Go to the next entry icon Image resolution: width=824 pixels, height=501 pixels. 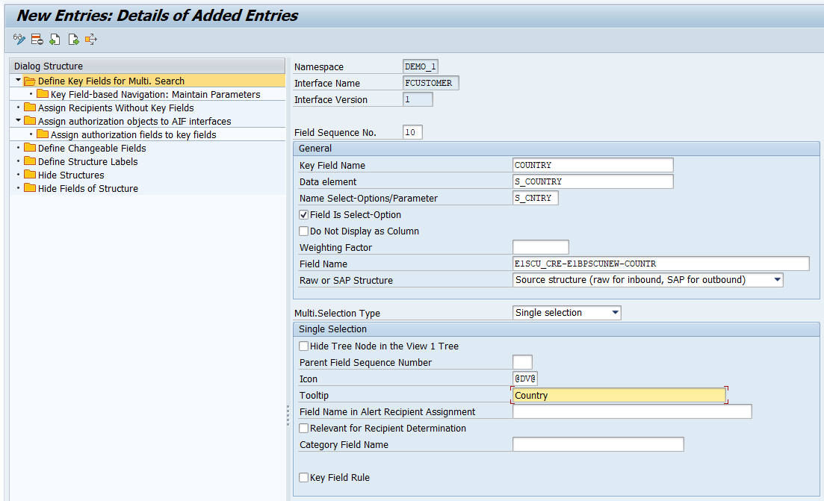(x=73, y=40)
